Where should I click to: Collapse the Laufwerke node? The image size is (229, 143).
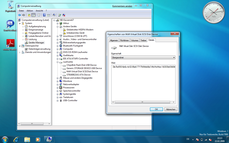(58, 62)
